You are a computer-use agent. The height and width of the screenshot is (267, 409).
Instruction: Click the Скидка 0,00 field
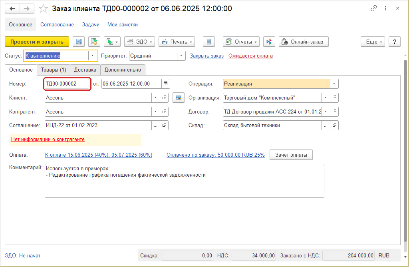(187, 255)
